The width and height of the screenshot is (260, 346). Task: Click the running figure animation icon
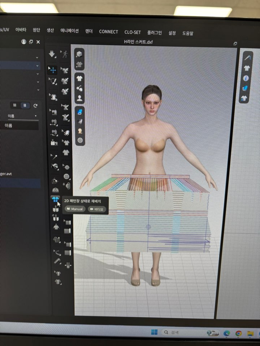click(65, 54)
